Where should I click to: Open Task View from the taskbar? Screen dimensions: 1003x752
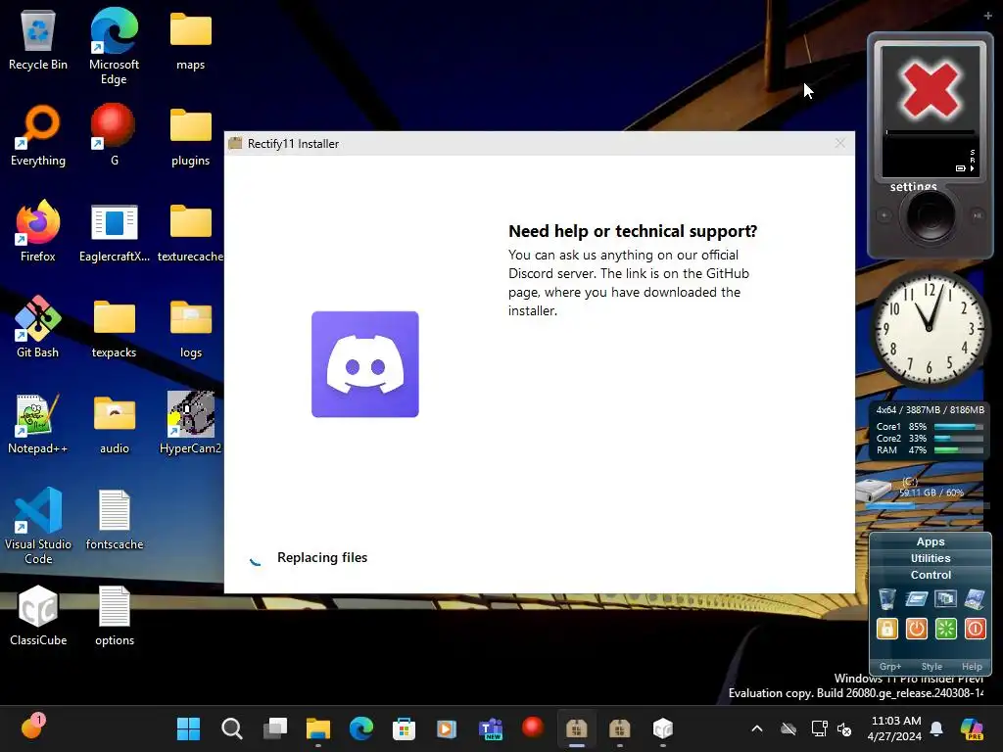(x=275, y=728)
